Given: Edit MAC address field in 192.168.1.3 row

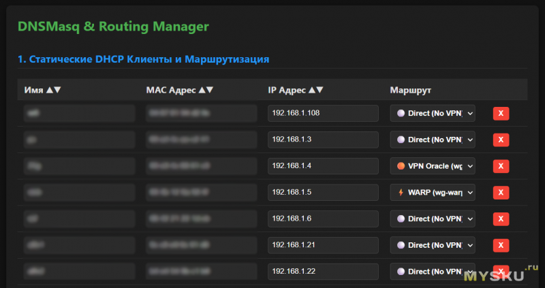Looking at the screenshot, I should click(201, 140).
